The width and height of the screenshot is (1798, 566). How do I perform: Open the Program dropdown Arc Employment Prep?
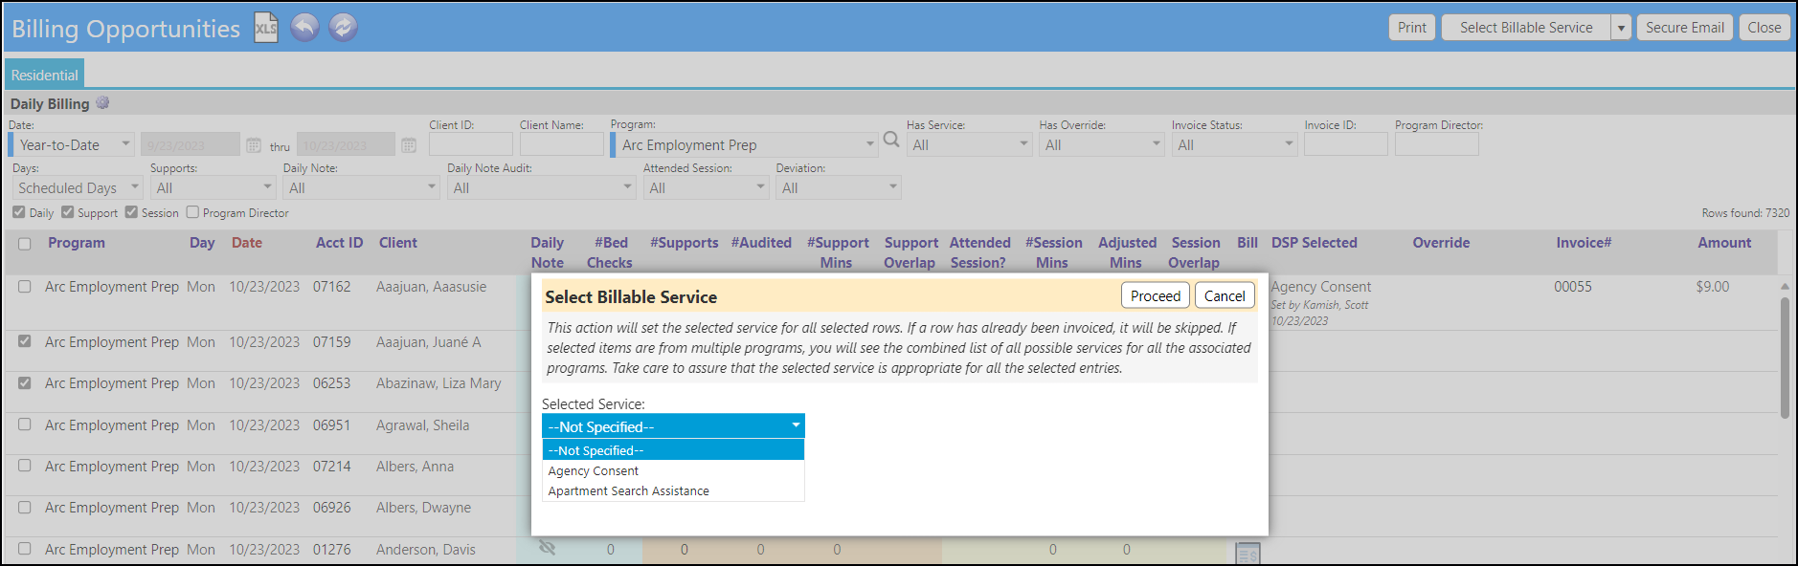pos(744,144)
